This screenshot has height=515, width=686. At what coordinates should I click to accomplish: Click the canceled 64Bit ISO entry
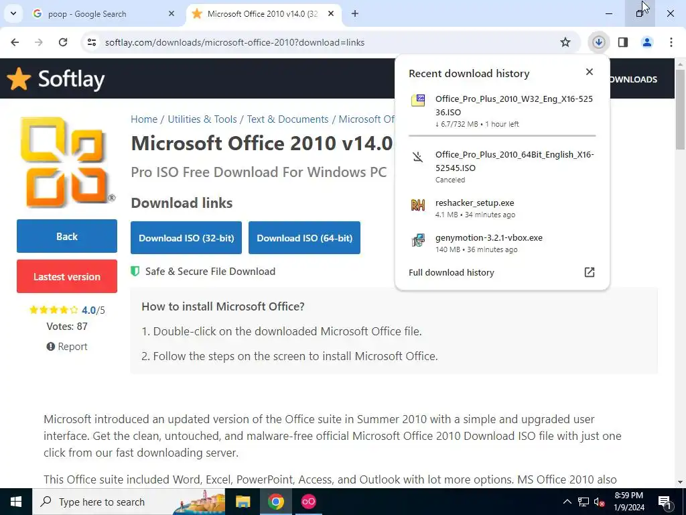502,166
